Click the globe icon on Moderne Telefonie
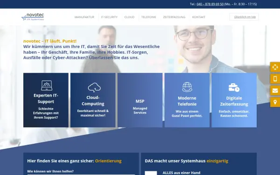 click(187, 87)
